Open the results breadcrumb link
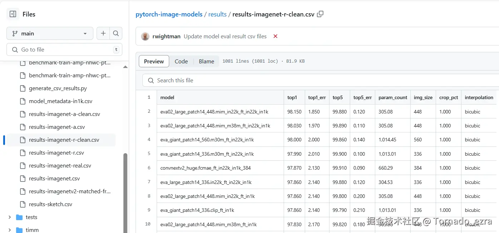Viewport: 499px width, 233px height. tap(217, 14)
